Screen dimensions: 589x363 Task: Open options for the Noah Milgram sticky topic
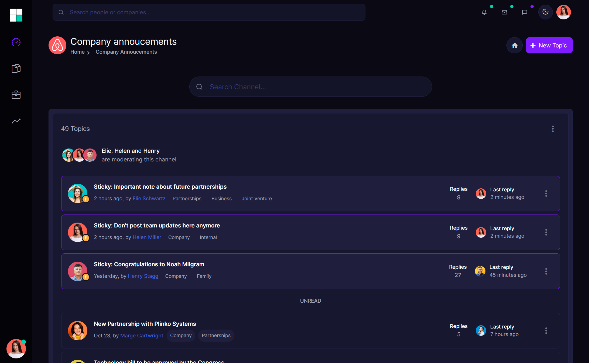coord(546,271)
